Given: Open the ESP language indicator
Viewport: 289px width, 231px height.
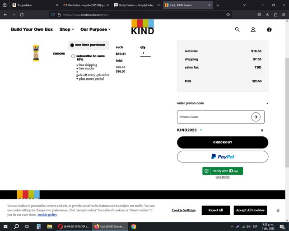Looking at the screenshot, I should [255, 226].
